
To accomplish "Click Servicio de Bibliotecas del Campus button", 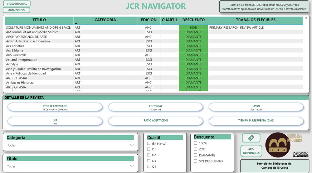I will pos(274,166).
